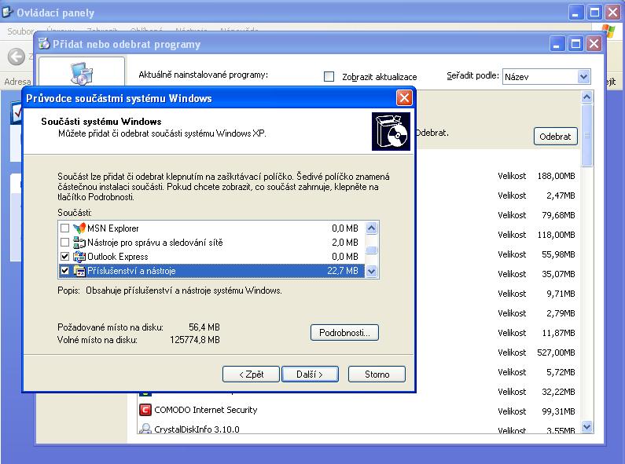Select the Outlook Express row text
The image size is (625, 464).
click(118, 257)
